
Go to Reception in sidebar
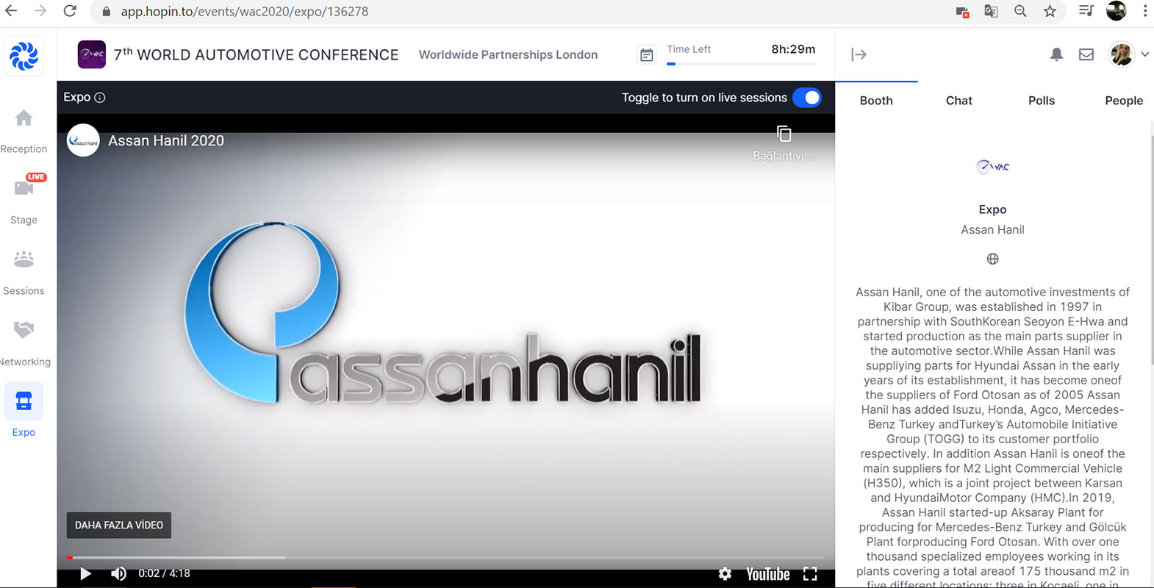24,132
